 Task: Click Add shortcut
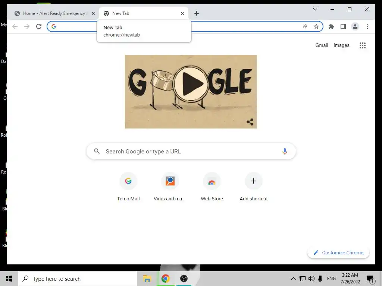coord(254,187)
